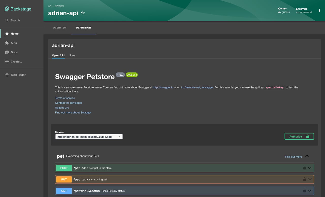The width and height of the screenshot is (325, 197).
Task: Click the Docs library icon
Action: pyautogui.click(x=7, y=52)
